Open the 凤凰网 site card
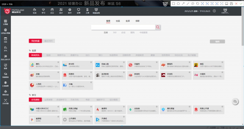This screenshot has height=129, width=244. pos(143,65)
